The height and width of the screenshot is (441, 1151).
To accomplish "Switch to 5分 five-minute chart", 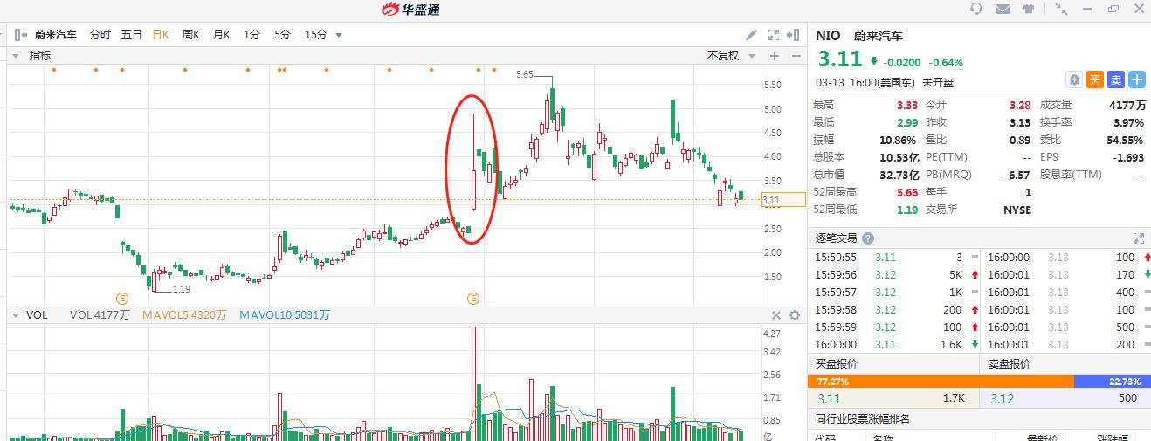I will (282, 35).
